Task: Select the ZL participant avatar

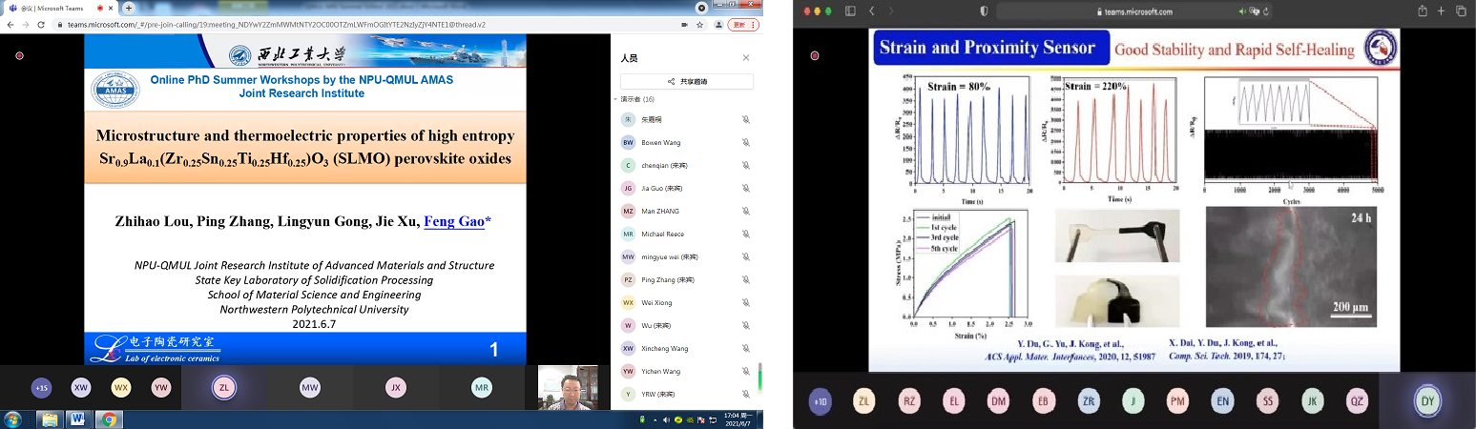Action: 224,388
